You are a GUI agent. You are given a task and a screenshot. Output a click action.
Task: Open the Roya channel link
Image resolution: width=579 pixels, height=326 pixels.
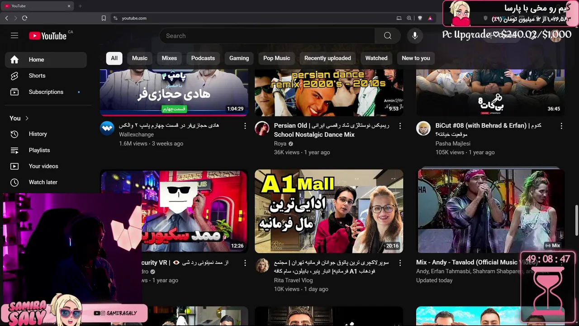point(280,144)
